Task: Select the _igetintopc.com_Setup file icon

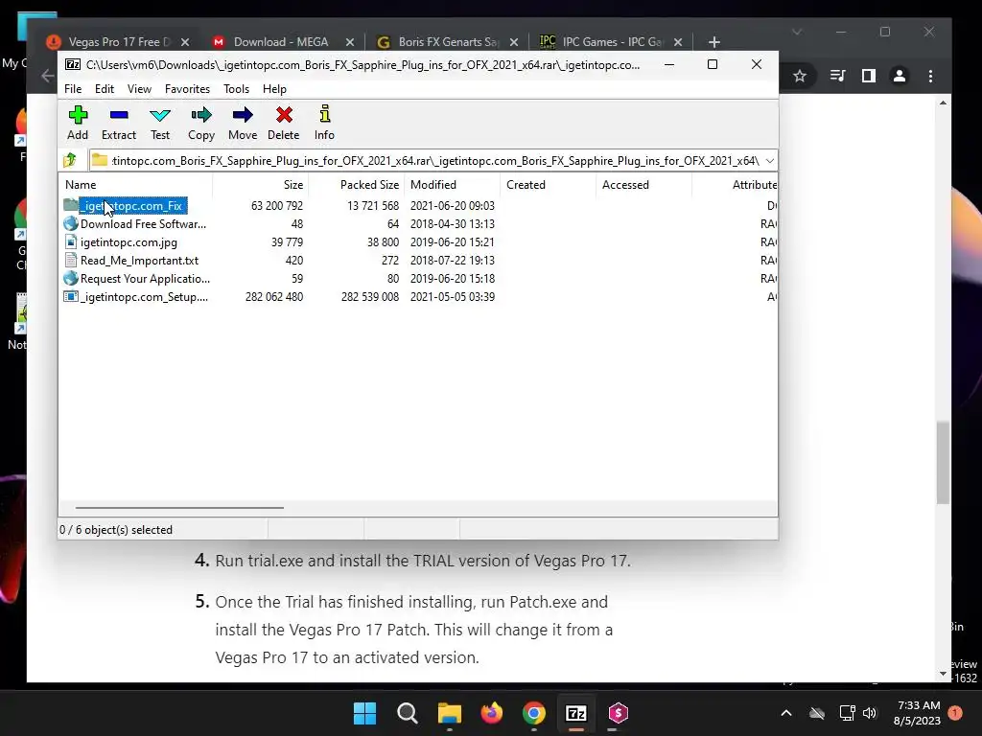Action: click(x=71, y=297)
